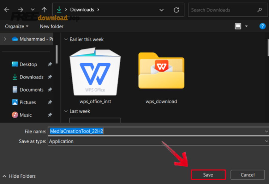Click the Downloads address bar icon

(59, 10)
